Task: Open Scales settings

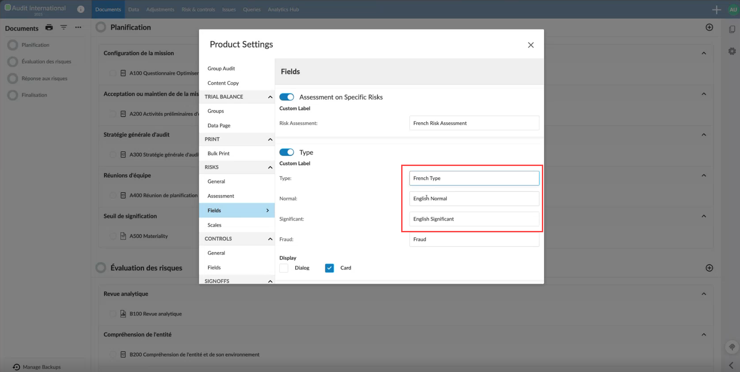Action: 237,225
